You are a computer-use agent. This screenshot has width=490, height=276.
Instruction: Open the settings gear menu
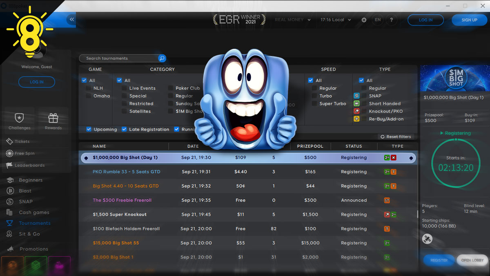point(364,20)
